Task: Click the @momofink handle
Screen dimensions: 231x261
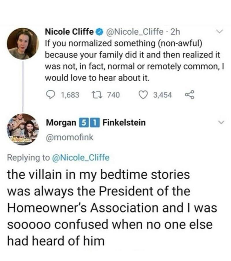Action: [70, 138]
